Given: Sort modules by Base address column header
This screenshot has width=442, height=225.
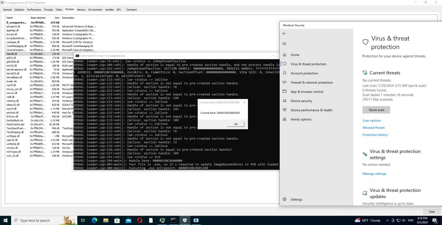Looking at the screenshot, I should [37, 18].
